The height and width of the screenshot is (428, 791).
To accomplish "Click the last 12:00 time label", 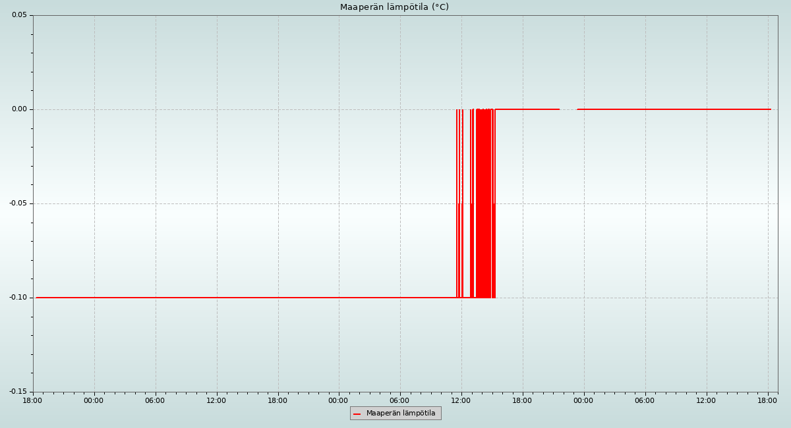I will [706, 400].
